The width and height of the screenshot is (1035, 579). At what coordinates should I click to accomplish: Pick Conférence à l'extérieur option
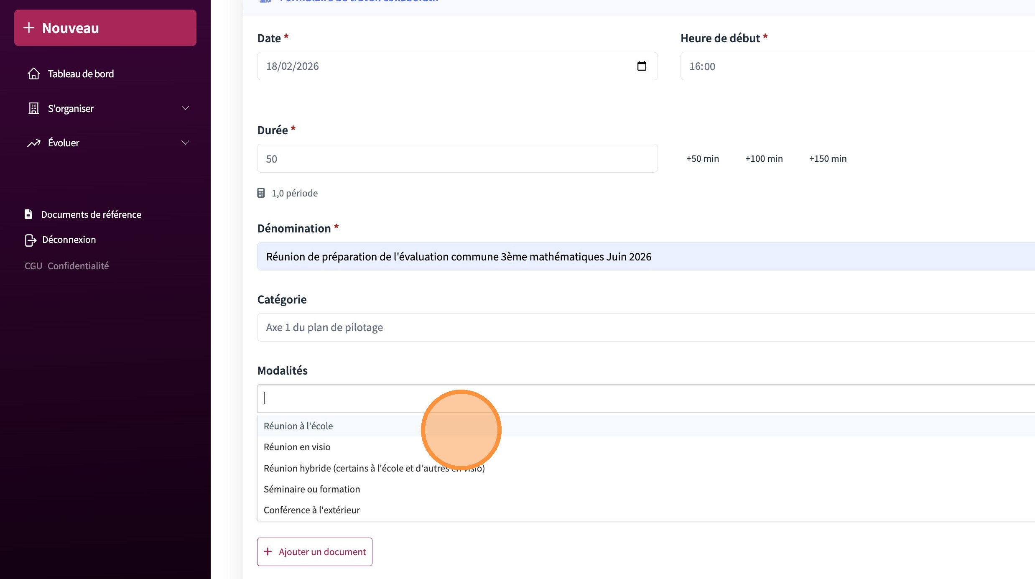[x=312, y=510]
